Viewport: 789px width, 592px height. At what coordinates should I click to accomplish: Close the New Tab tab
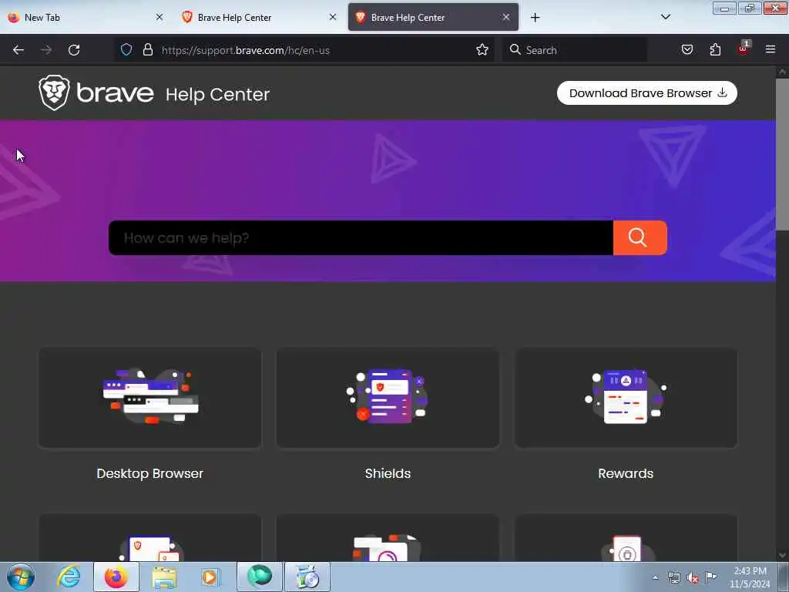(159, 17)
